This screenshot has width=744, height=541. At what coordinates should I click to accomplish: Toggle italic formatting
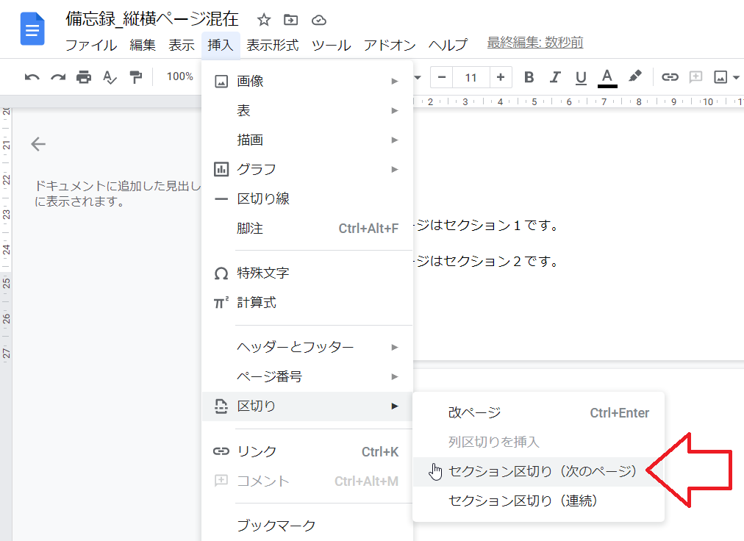[x=555, y=77]
